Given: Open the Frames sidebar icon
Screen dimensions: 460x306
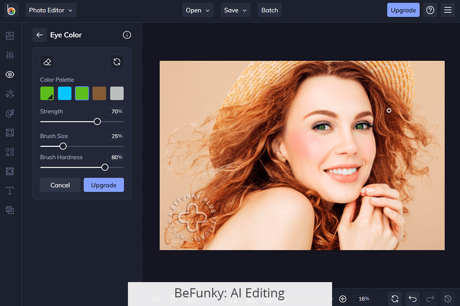Looking at the screenshot, I should click(10, 132).
